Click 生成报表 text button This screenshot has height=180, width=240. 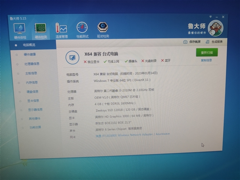pos(217,42)
